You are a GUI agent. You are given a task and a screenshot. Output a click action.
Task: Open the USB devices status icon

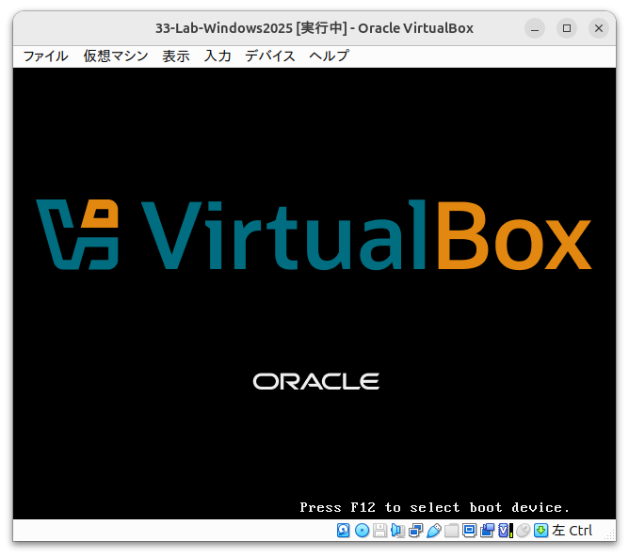click(x=433, y=531)
